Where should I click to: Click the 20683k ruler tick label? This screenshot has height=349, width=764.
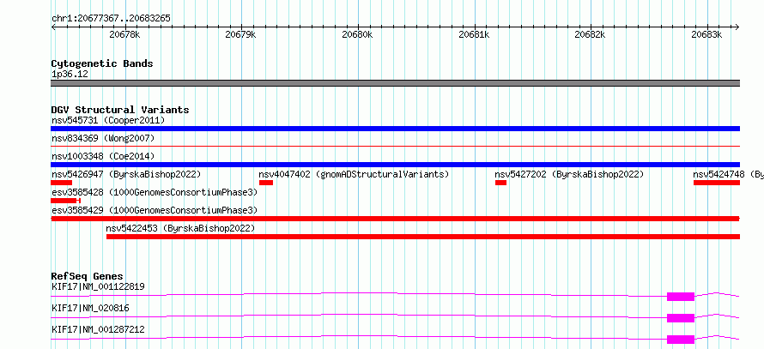707,35
